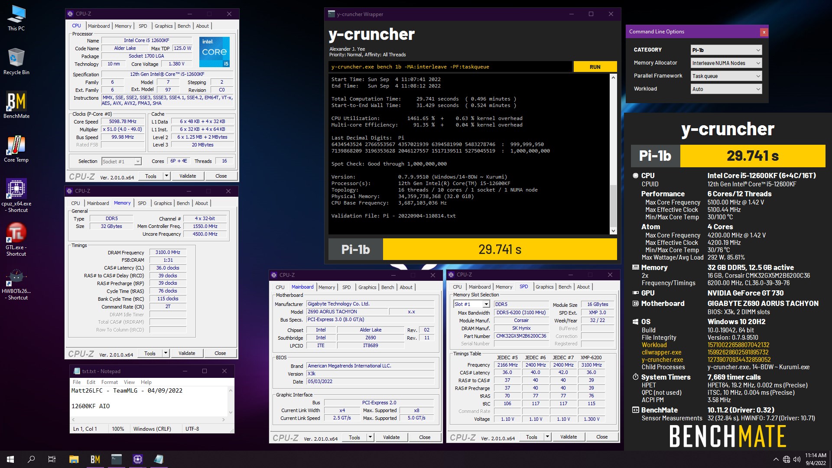Click the Notepad text area
The image size is (832, 468).
149,401
